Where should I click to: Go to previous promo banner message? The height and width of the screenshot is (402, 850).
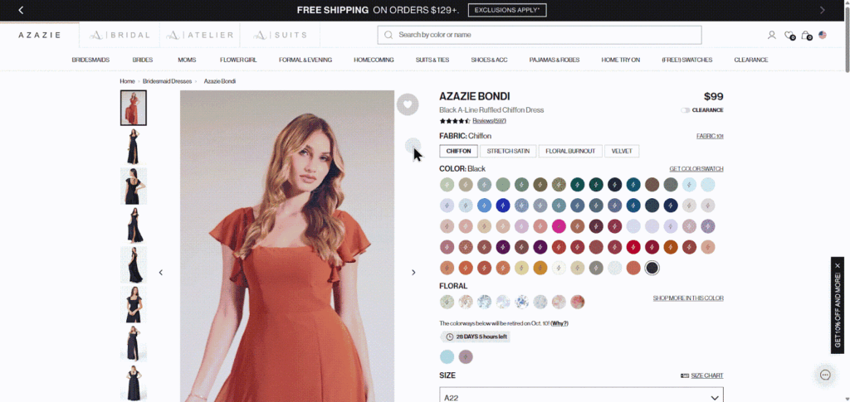tap(21, 10)
